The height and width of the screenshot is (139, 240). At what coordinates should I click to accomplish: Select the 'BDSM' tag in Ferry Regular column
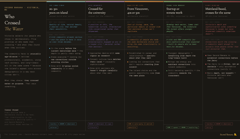(x=218, y=124)
